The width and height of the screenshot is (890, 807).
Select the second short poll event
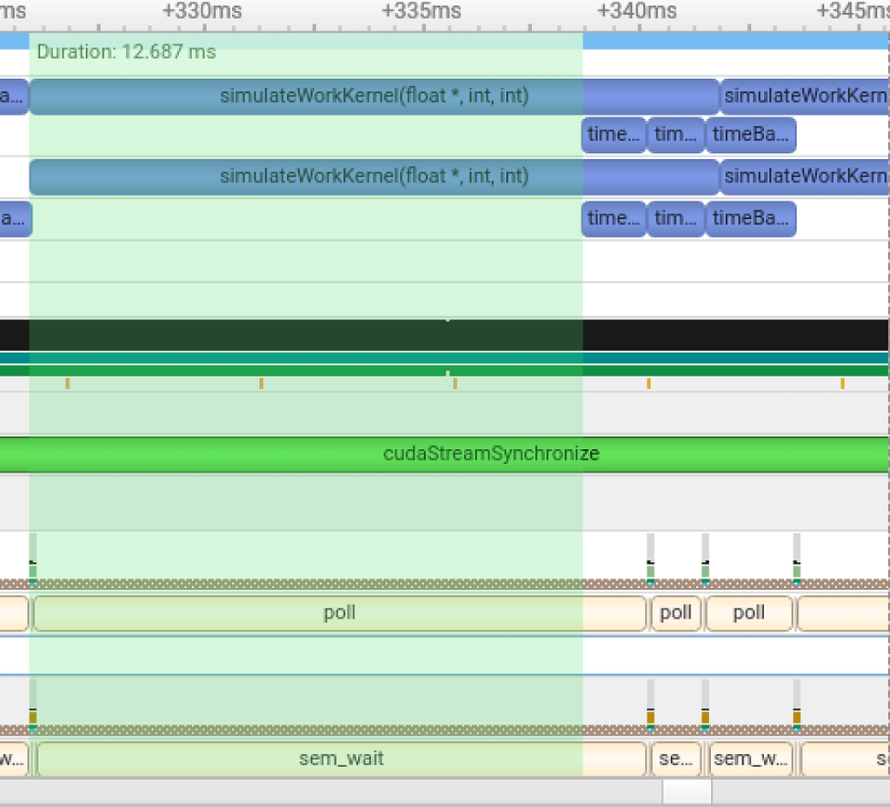748,612
